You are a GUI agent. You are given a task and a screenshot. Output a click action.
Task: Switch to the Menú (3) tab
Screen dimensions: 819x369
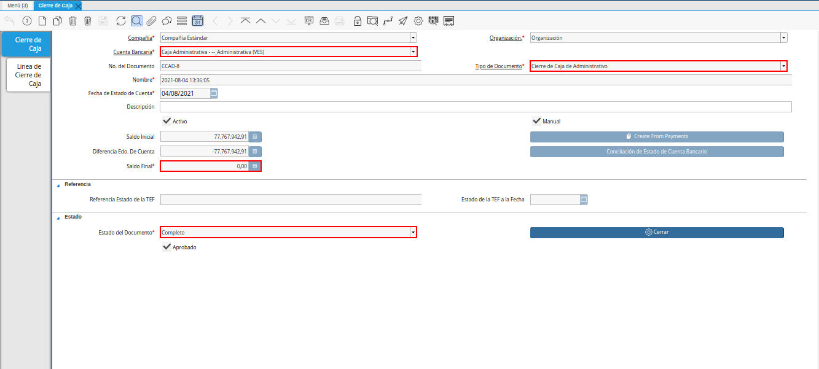[17, 5]
